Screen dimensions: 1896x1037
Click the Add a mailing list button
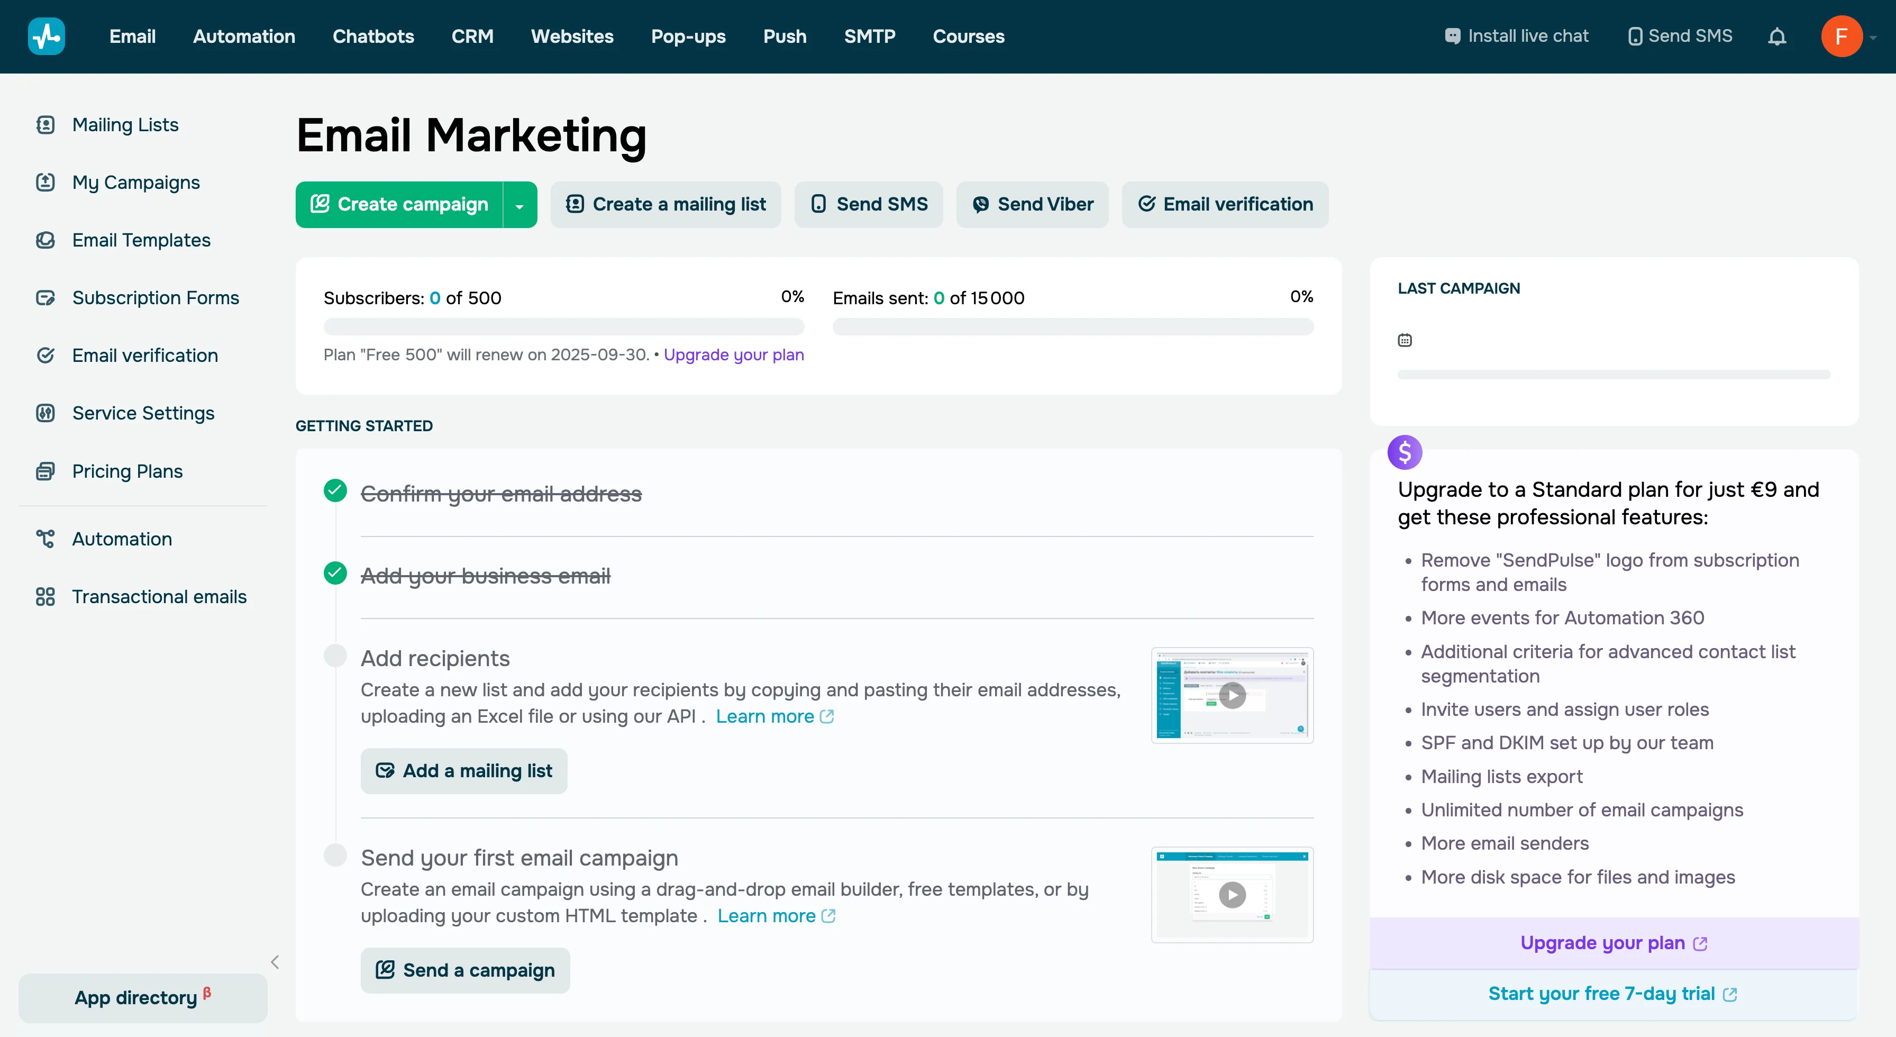464,770
